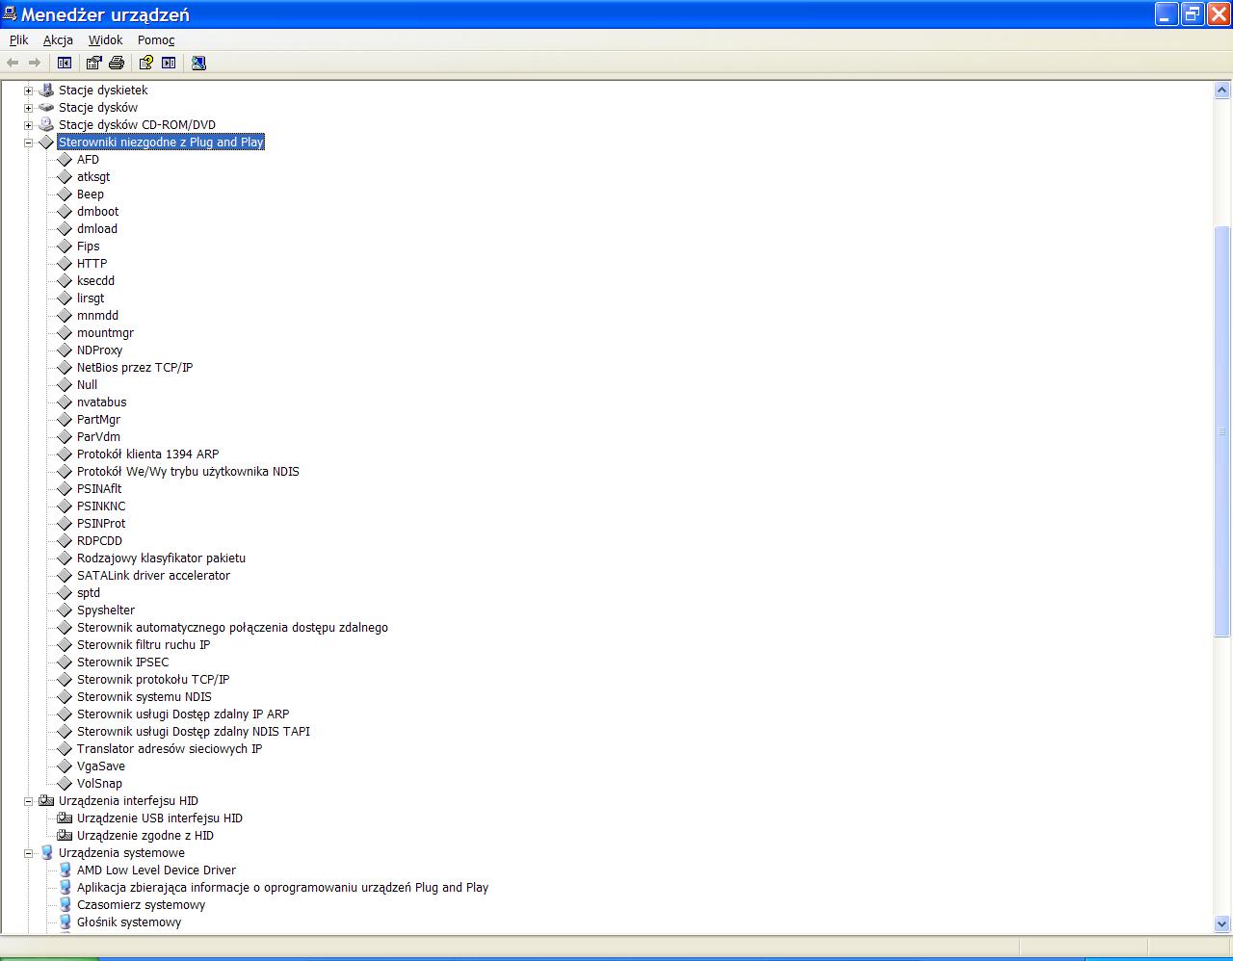Select Protokół klienta 1394 ARP
The width and height of the screenshot is (1233, 961).
click(x=147, y=455)
